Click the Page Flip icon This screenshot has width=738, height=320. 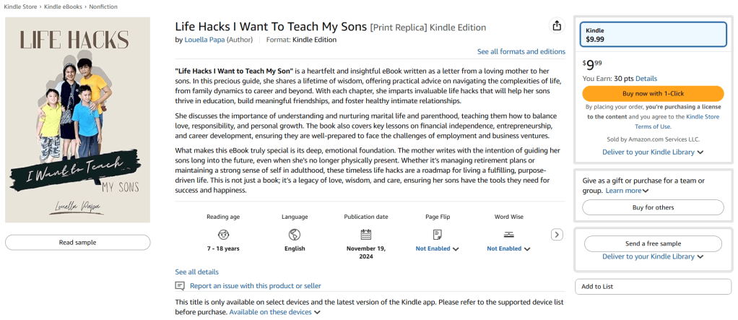[x=437, y=234]
